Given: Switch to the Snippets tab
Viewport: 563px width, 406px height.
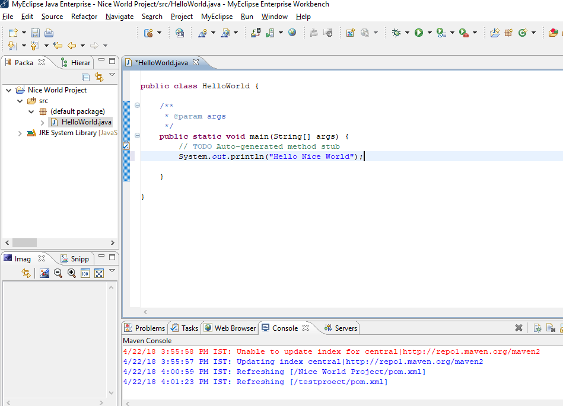Looking at the screenshot, I should [x=75, y=258].
